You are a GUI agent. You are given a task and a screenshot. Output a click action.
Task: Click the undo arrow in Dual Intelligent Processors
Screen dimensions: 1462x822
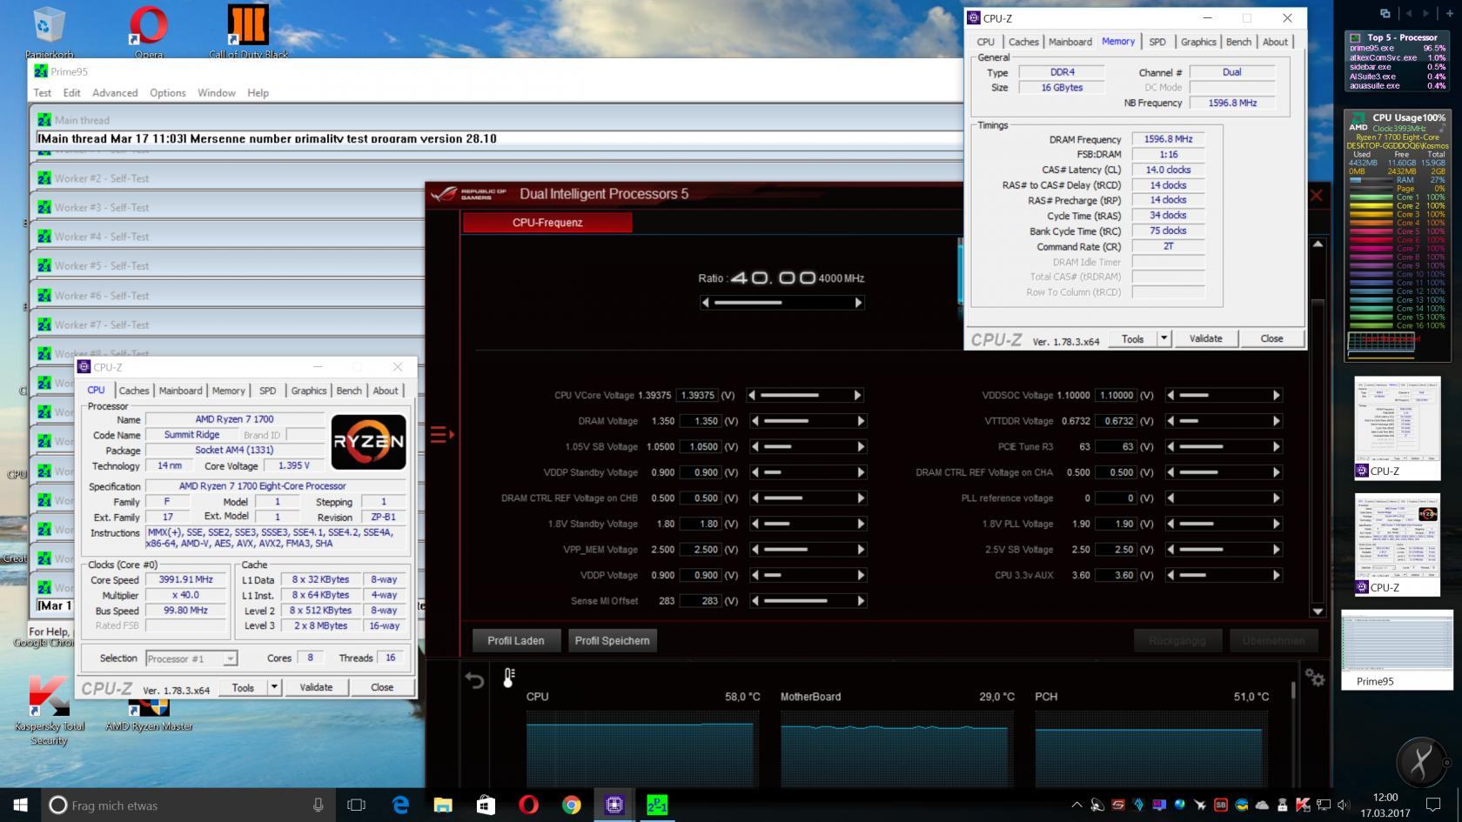(x=474, y=680)
